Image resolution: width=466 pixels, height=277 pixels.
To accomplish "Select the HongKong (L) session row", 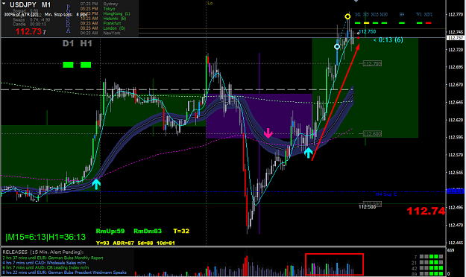I will point(105,13).
